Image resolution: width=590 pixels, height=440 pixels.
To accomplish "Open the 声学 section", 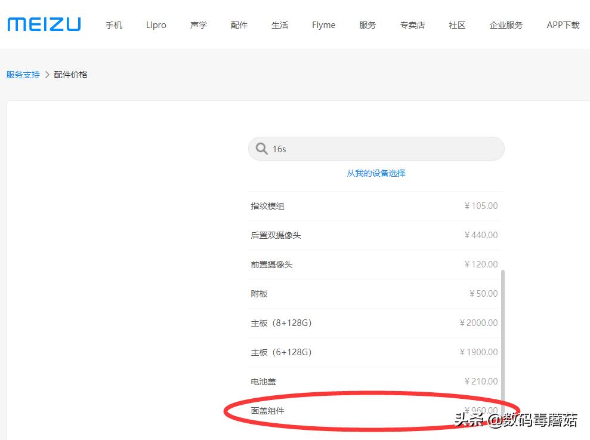I will tap(197, 25).
